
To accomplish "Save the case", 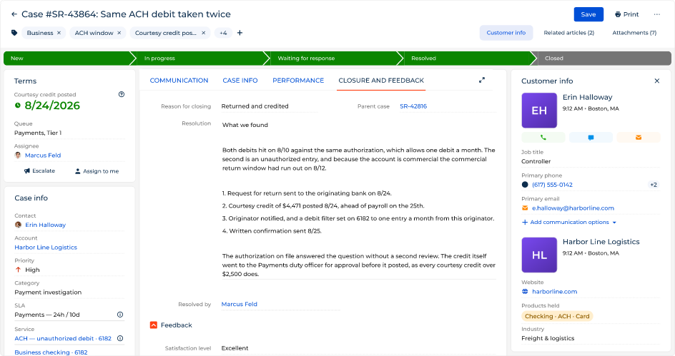I will tap(588, 14).
